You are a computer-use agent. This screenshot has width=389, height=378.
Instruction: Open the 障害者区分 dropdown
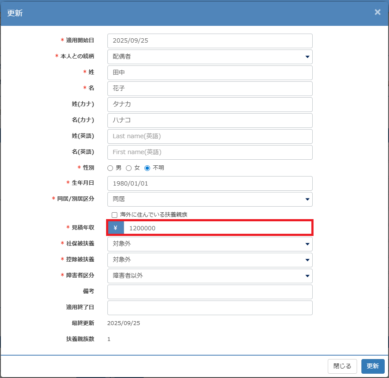[210, 276]
